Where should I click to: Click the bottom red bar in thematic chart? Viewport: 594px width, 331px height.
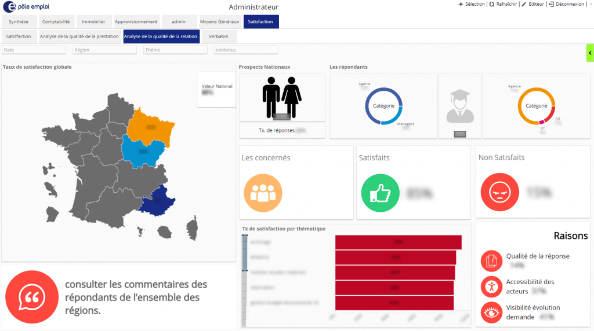pos(394,303)
